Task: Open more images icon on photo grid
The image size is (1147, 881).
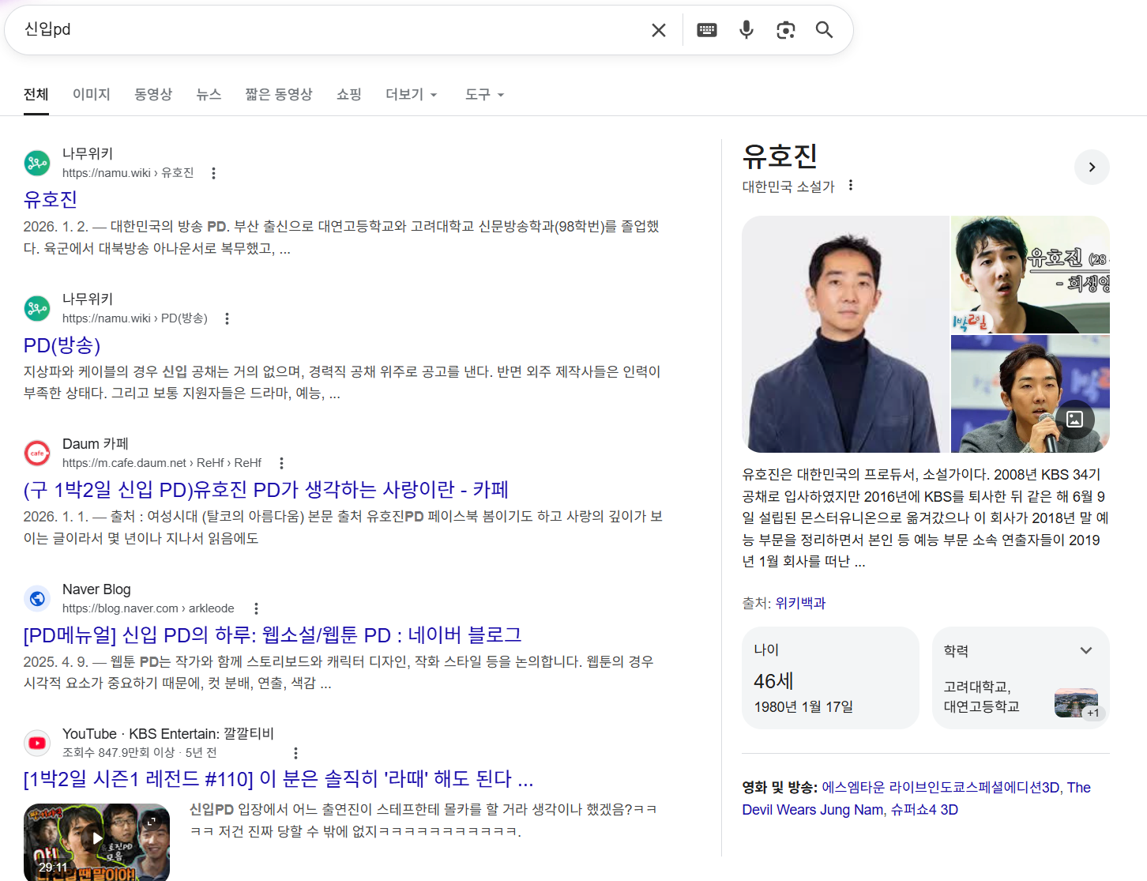Action: [x=1074, y=419]
